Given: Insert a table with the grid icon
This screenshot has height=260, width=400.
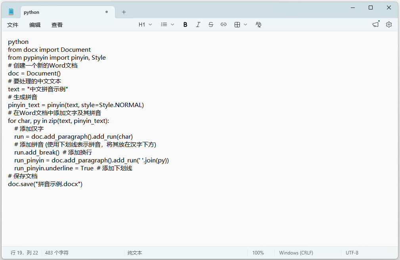Looking at the screenshot, I should [237, 24].
